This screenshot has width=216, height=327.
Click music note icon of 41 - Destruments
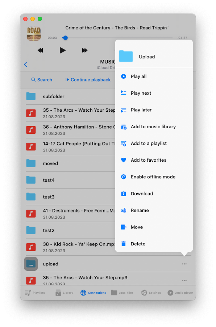(x=31, y=214)
